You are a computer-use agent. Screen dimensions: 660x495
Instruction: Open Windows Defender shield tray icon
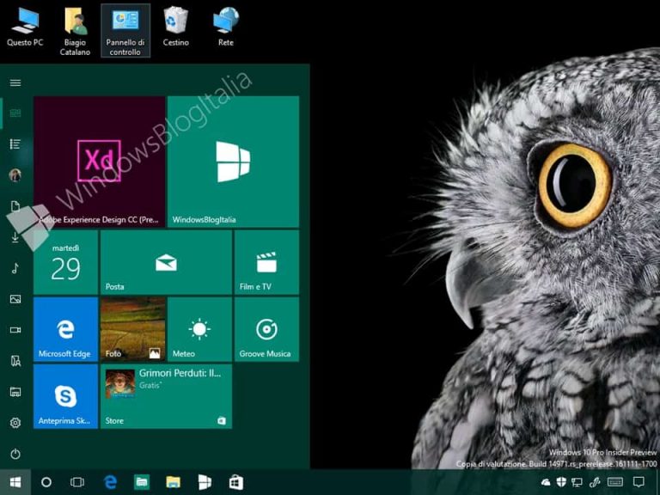[x=561, y=482]
